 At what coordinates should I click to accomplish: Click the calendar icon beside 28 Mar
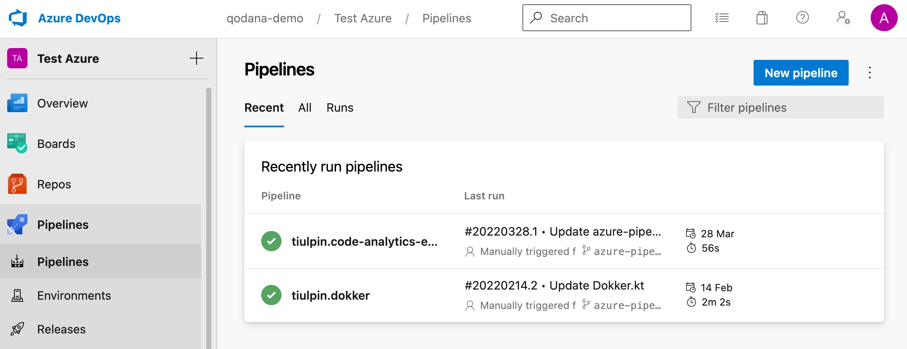691,233
